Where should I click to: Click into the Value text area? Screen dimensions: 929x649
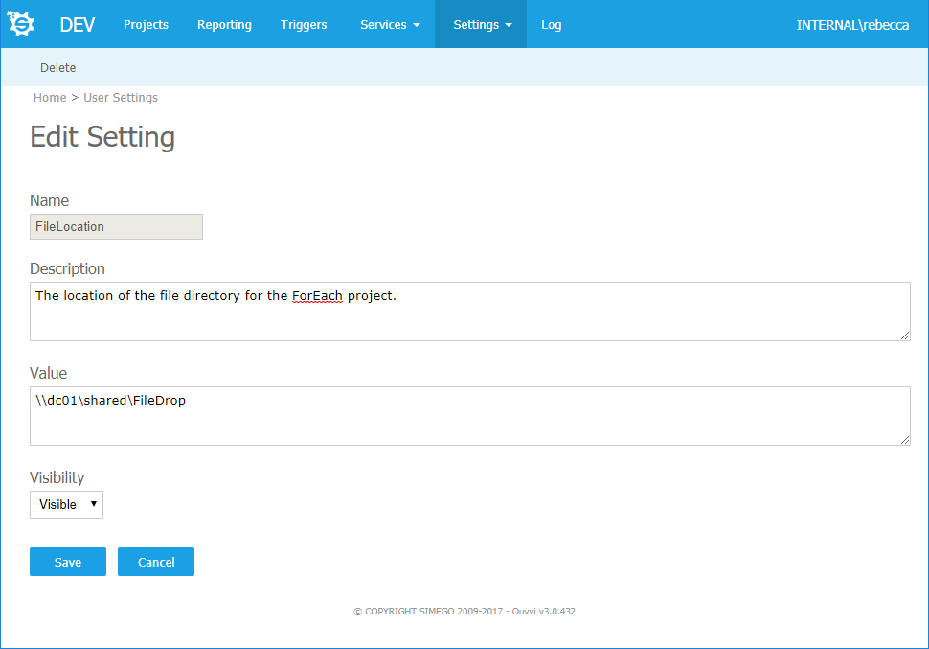click(470, 416)
